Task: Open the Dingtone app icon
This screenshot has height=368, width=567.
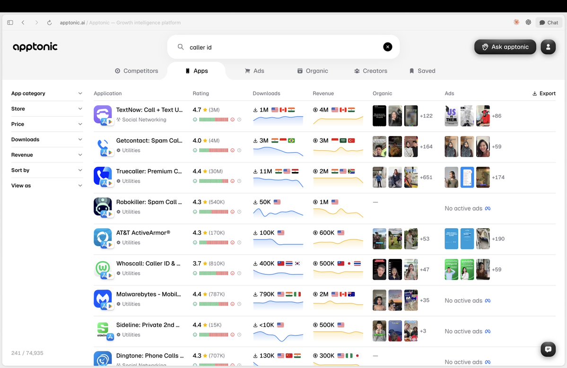Action: (103, 358)
